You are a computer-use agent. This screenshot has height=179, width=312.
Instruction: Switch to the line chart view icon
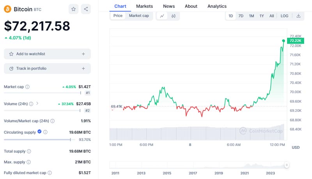click(x=162, y=16)
